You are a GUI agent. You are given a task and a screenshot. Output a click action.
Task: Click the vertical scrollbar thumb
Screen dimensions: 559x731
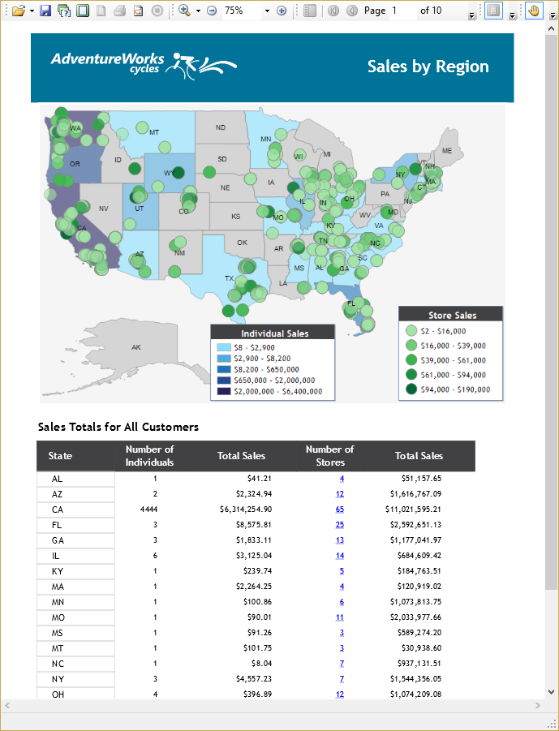pos(551,313)
